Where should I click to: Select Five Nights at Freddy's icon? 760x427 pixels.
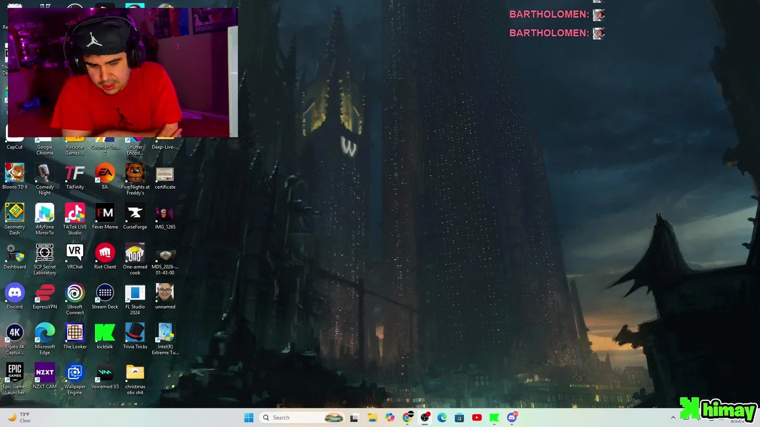click(x=135, y=180)
